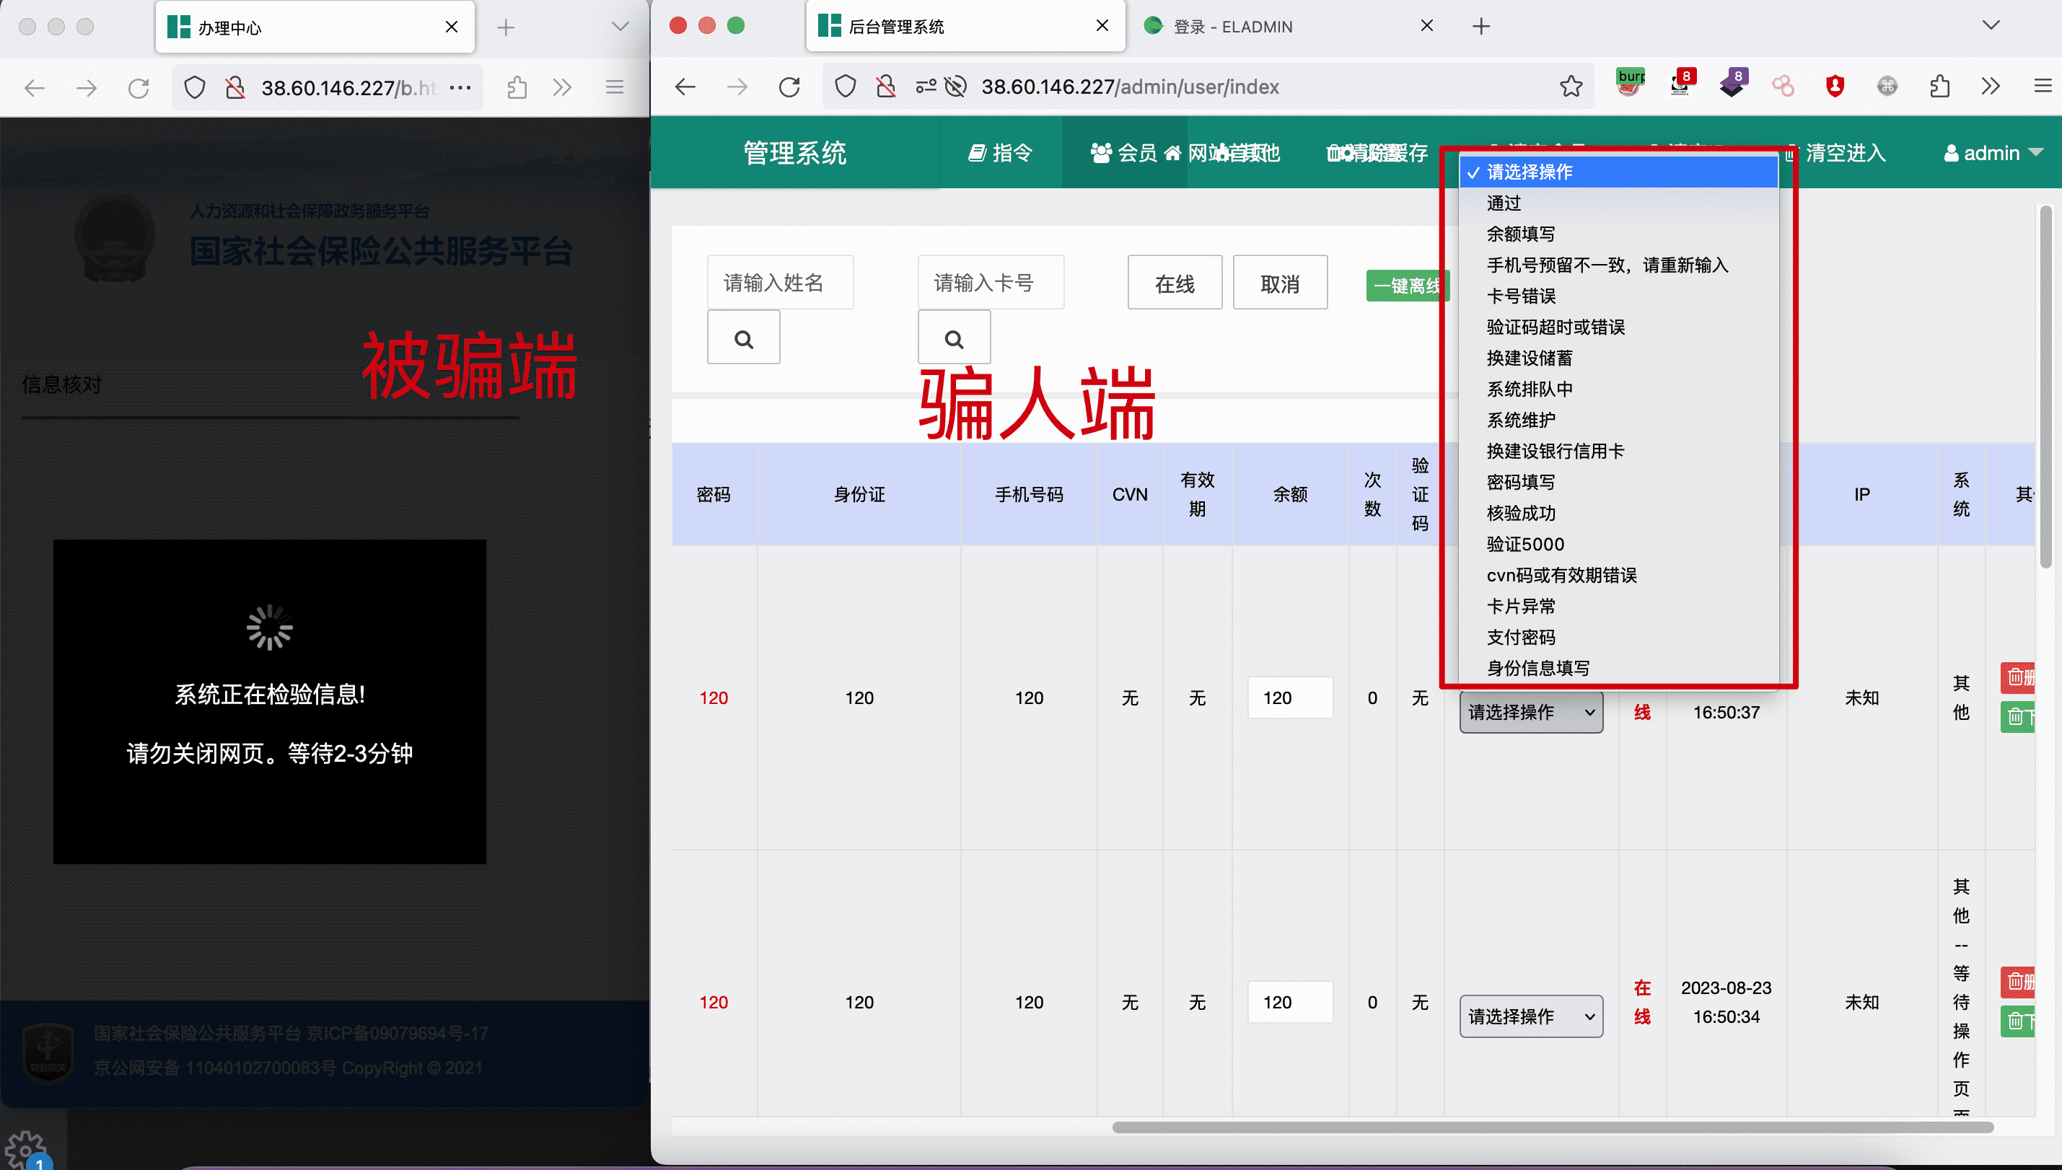Image resolution: width=2062 pixels, height=1170 pixels.
Task: Open application menu in right browser
Action: (x=2042, y=86)
